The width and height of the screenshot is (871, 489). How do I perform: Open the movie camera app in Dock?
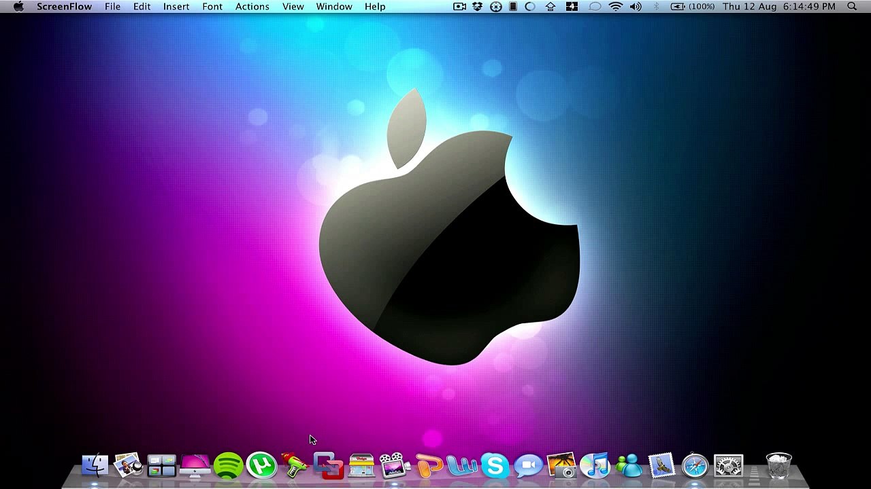[x=395, y=466]
